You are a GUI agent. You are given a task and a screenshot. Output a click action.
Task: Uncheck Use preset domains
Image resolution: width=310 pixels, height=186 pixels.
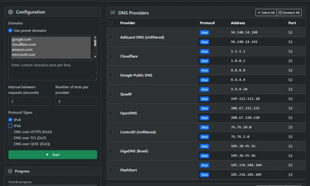[10, 30]
